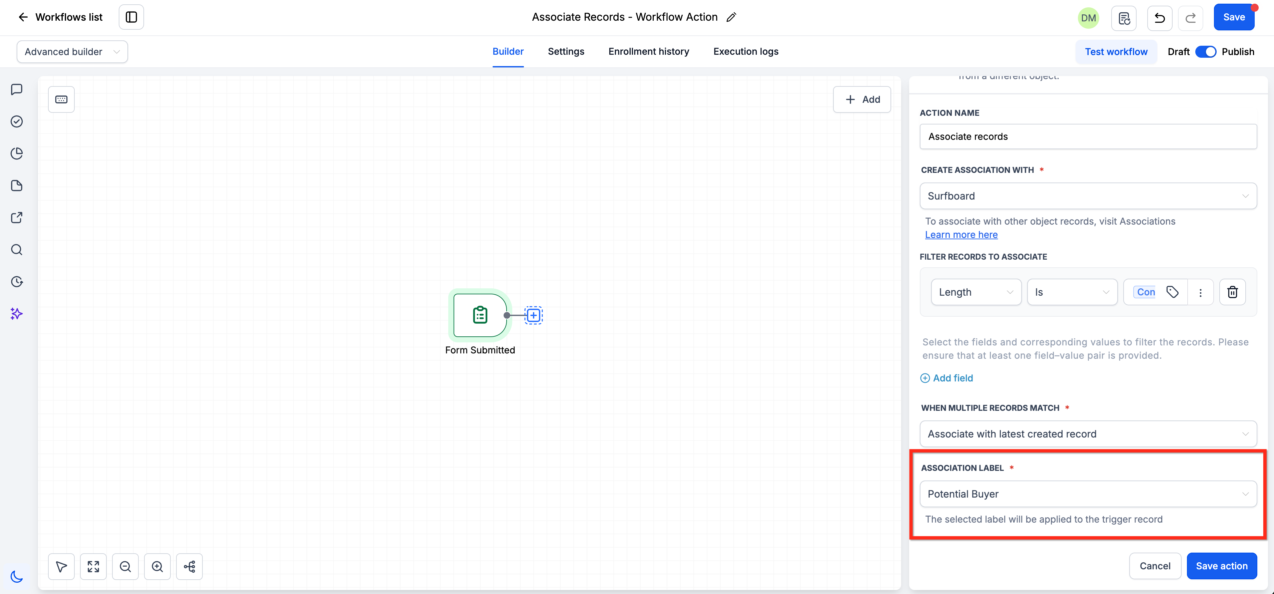Expand Association Label Potential Buyer dropdown
1274x594 pixels.
(1088, 494)
